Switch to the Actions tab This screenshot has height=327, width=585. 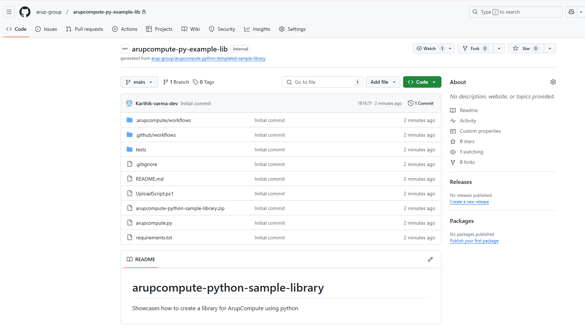tap(125, 29)
